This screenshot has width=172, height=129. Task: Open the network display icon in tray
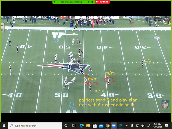tap(137, 126)
